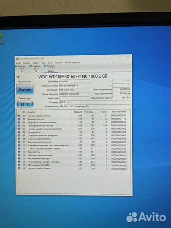
Task: Minimize the CrystalDiskInfo window
Action: (x=111, y=57)
